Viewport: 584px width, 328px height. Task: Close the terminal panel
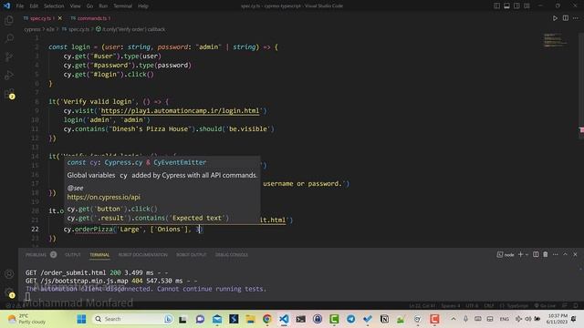click(575, 254)
